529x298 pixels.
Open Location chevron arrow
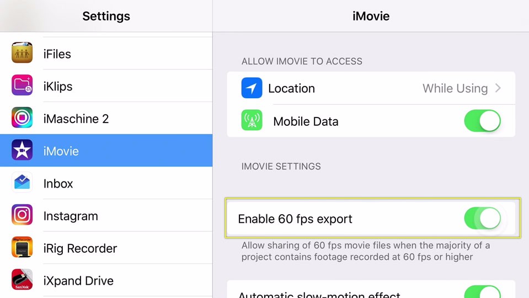(498, 88)
